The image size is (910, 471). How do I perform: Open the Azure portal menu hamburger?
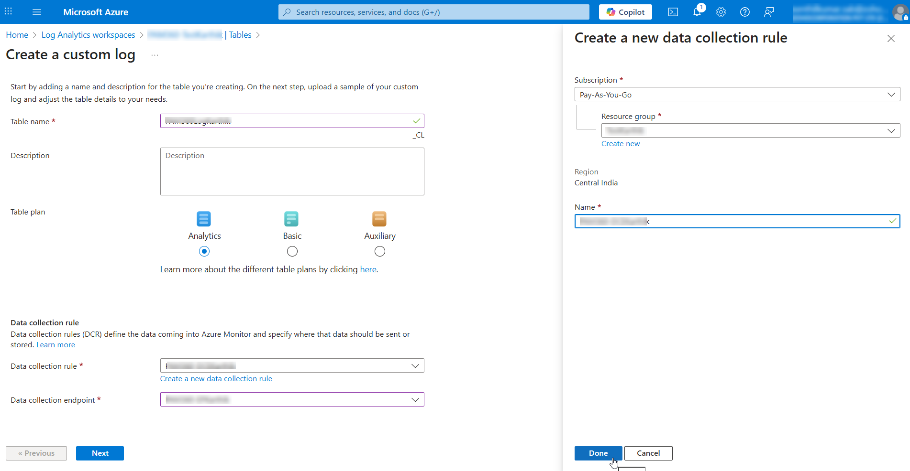(37, 12)
